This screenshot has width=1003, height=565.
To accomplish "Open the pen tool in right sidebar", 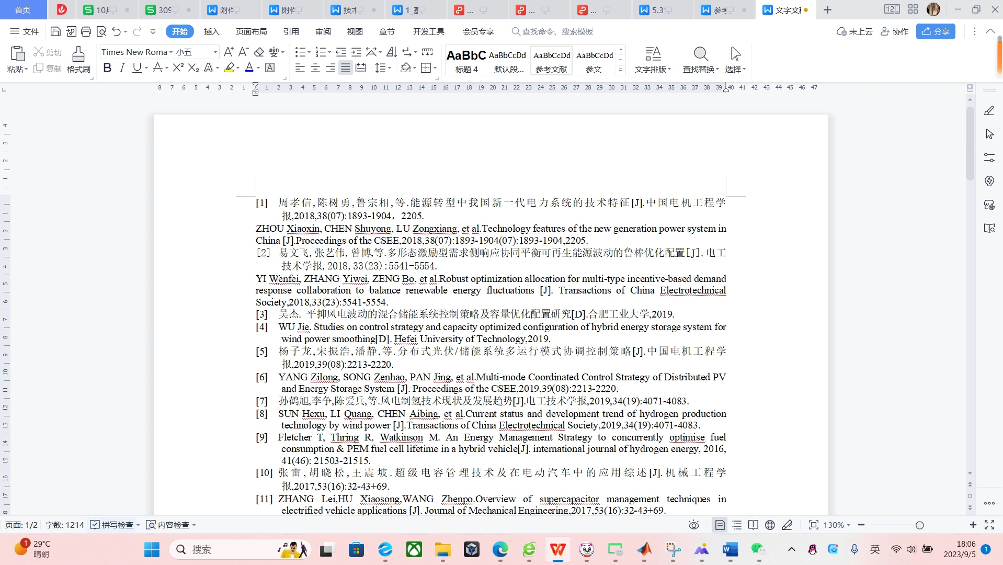I will (989, 110).
